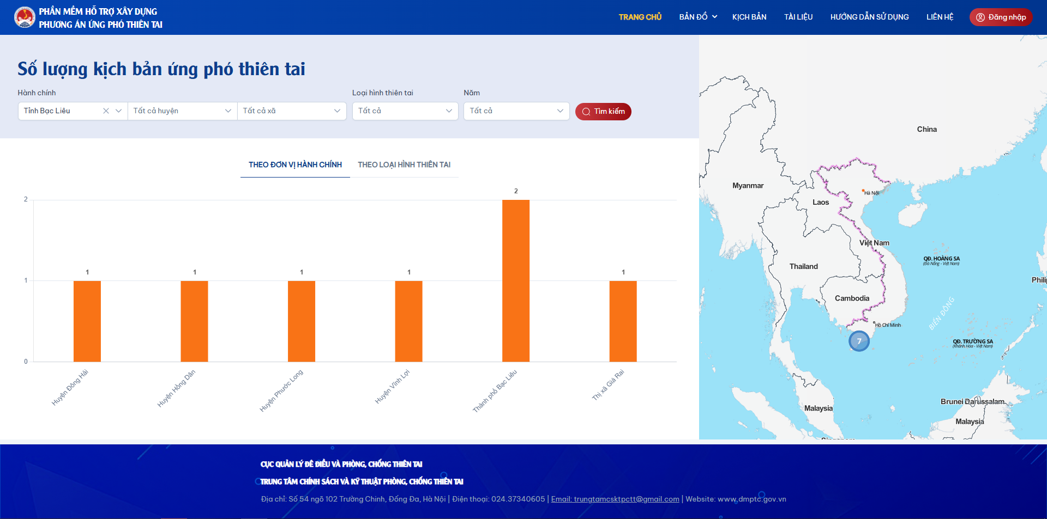Switch to THEO LOẠI HÌNH THIÊN TAI tab

click(x=404, y=165)
